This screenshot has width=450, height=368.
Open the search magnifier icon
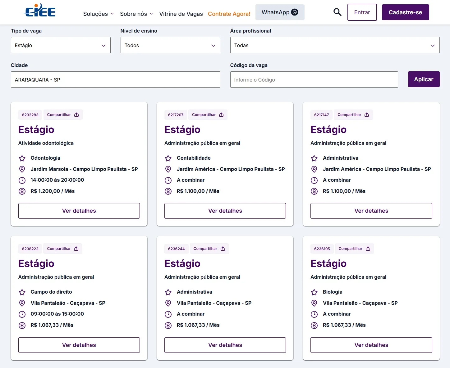tap(337, 12)
